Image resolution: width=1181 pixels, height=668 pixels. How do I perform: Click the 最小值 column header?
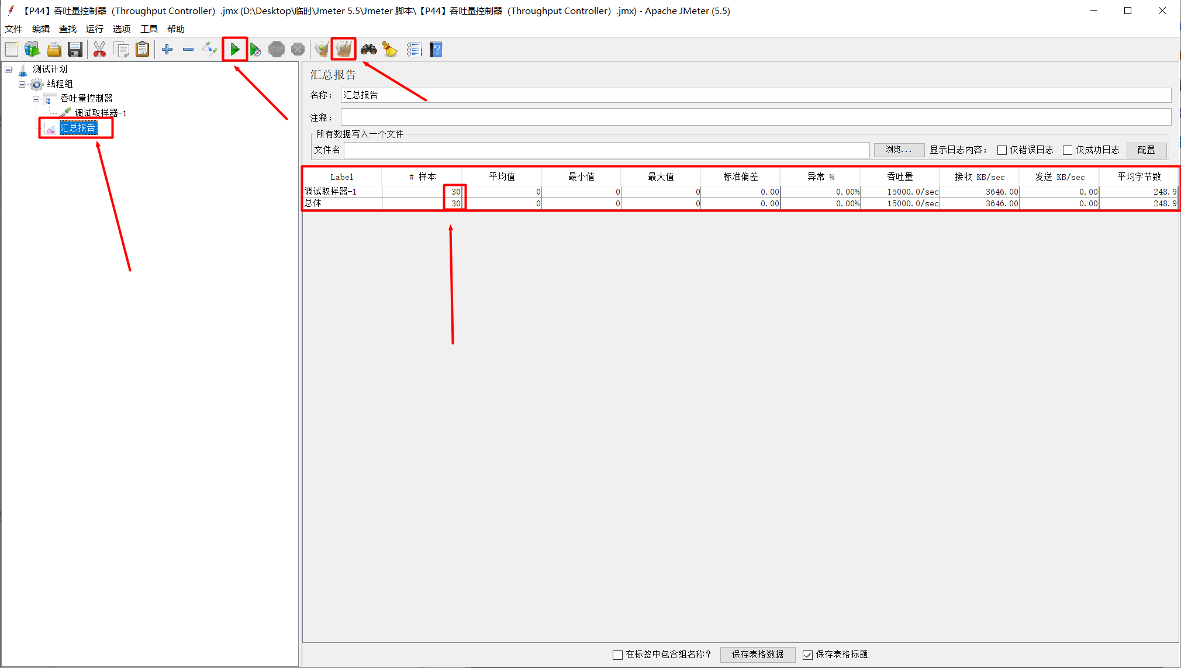pos(581,177)
